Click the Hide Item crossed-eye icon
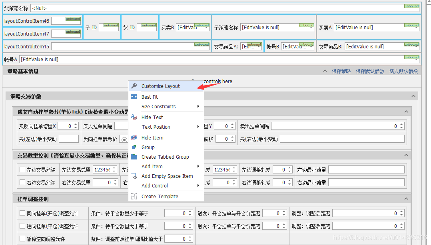The height and width of the screenshot is (245, 431). (134, 137)
